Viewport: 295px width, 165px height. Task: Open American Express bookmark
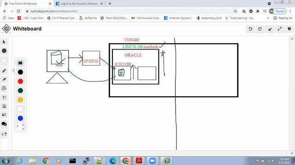tap(178, 18)
